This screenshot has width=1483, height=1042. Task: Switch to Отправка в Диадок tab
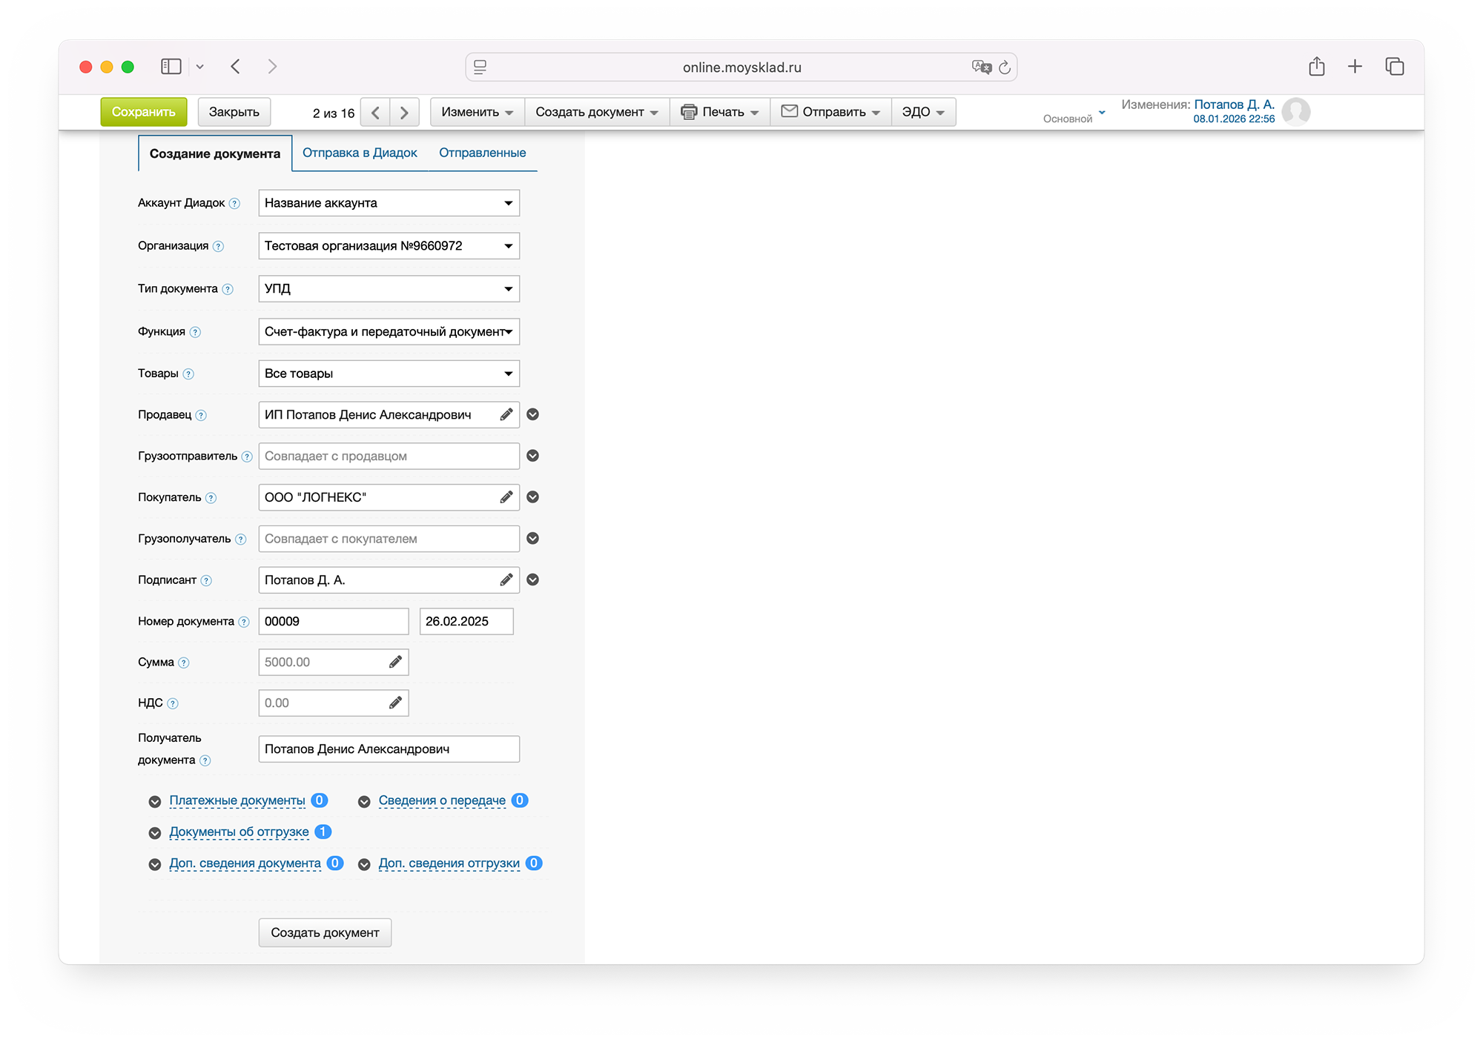point(360,153)
